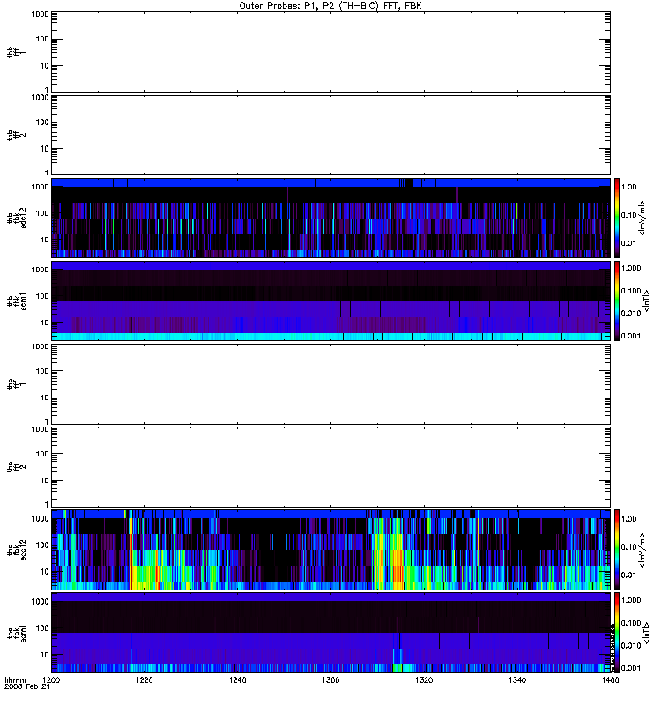Click the thb scm1 nT color bar
The width and height of the screenshot is (661, 705).
[x=619, y=300]
